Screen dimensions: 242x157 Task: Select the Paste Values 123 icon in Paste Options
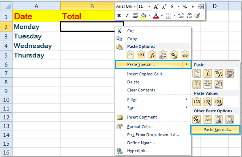[141, 55]
